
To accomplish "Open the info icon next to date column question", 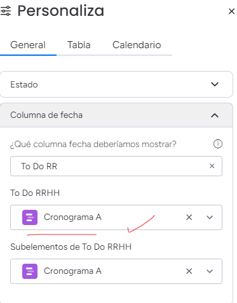I will click(217, 144).
